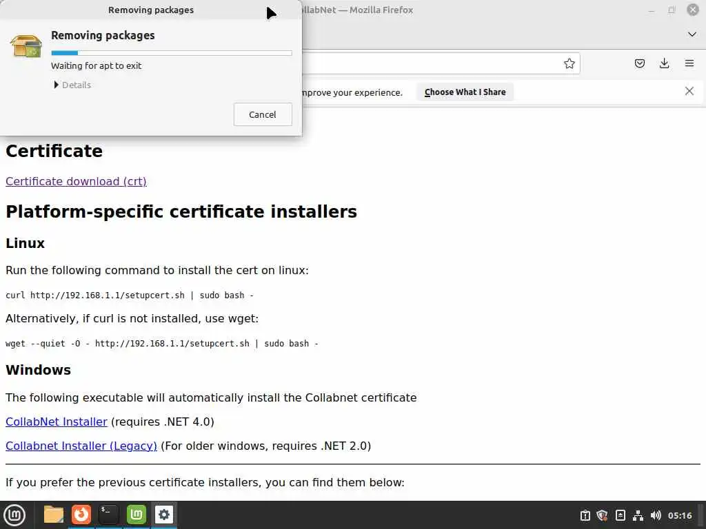Viewport: 706px width, 529px height.
Task: Close the Firefox window
Action: [692, 10]
